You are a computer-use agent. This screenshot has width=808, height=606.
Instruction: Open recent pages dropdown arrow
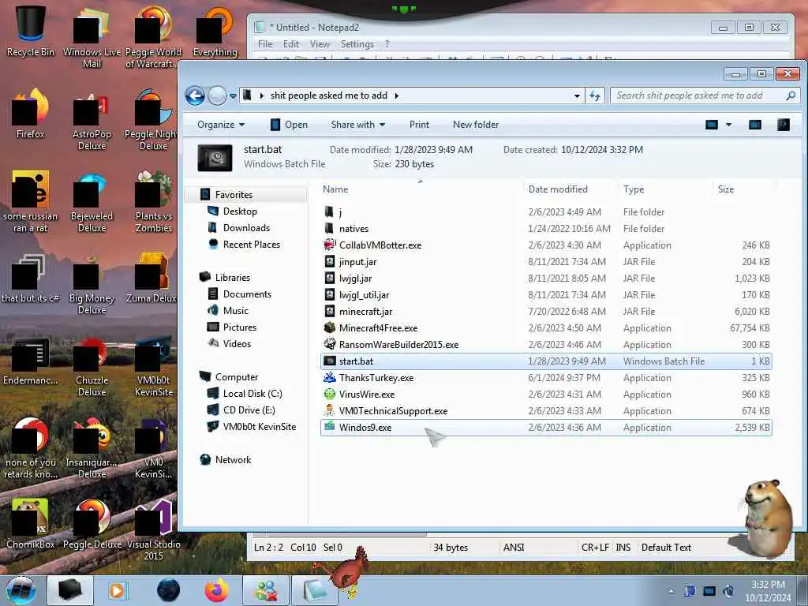pos(233,95)
